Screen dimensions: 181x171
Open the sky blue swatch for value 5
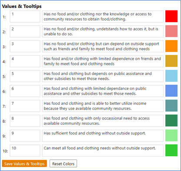coord(171,76)
